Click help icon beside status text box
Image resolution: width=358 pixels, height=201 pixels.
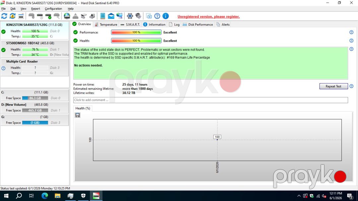click(x=351, y=49)
